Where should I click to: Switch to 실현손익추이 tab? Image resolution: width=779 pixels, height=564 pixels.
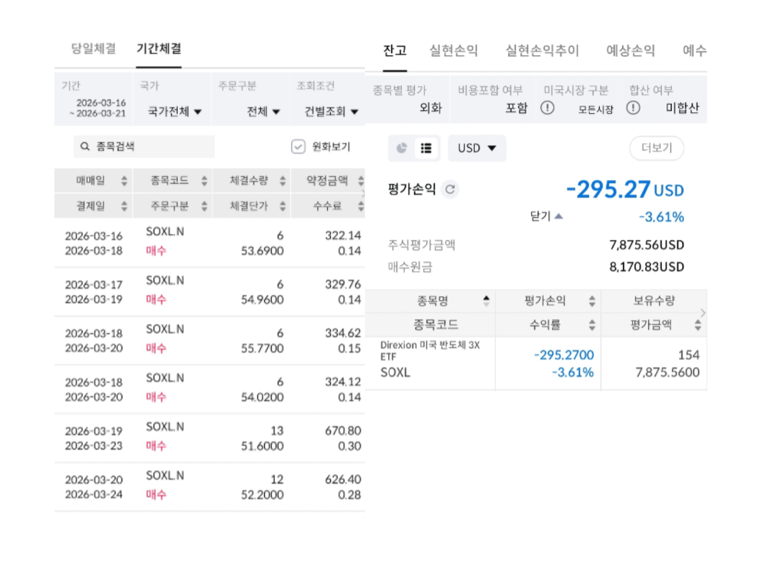[x=543, y=51]
